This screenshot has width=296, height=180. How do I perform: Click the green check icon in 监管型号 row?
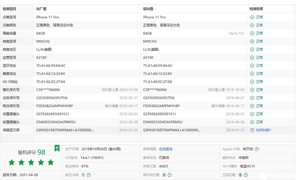pyautogui.click(x=252, y=58)
